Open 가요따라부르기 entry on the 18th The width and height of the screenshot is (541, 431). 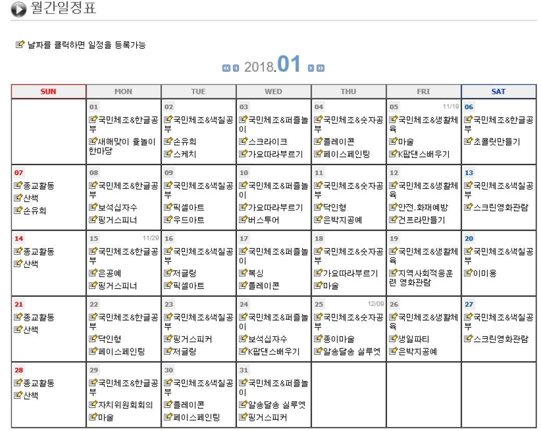351,273
